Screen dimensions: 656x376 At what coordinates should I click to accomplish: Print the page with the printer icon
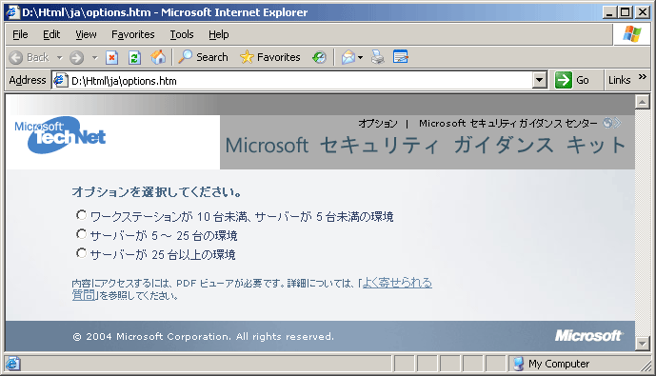click(378, 57)
